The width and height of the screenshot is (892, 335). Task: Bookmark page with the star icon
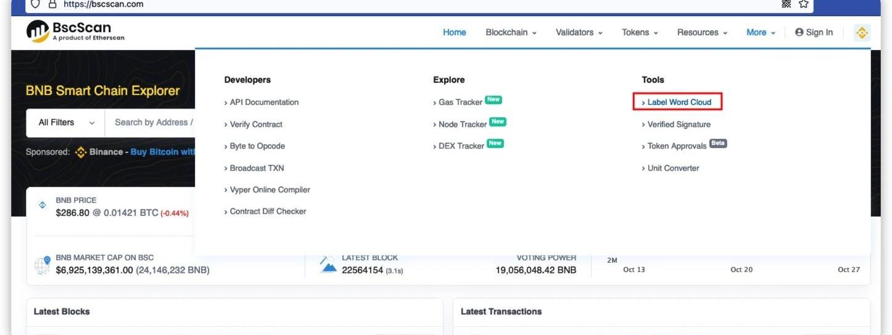pos(803,4)
